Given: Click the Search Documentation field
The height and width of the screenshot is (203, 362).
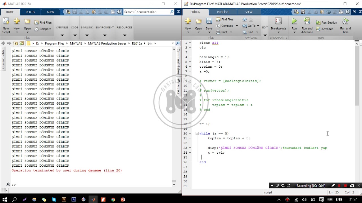Looking at the screenshot, I should click(x=147, y=12).
